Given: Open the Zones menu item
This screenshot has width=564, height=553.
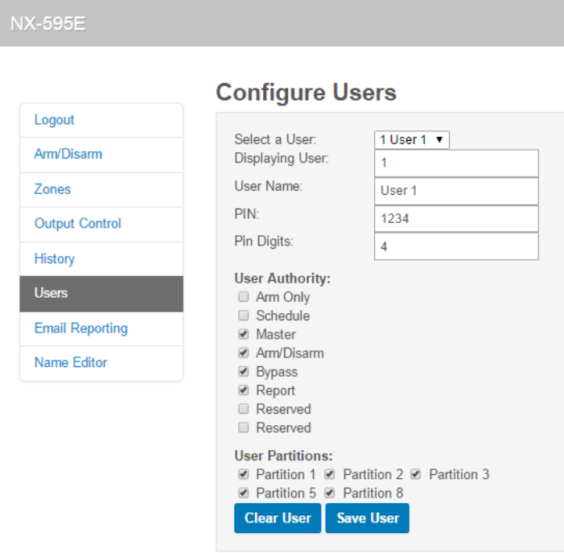Looking at the screenshot, I should click(x=52, y=189).
